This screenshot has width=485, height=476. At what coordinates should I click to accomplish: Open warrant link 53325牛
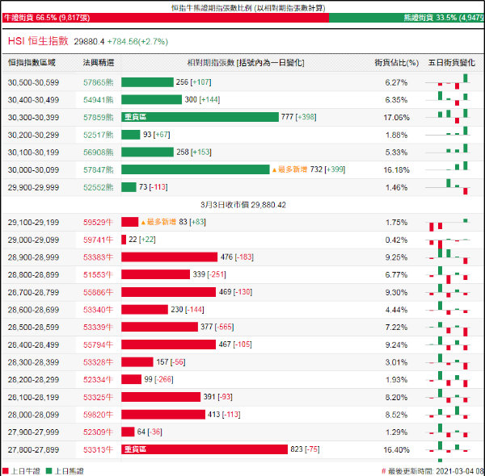pos(99,397)
